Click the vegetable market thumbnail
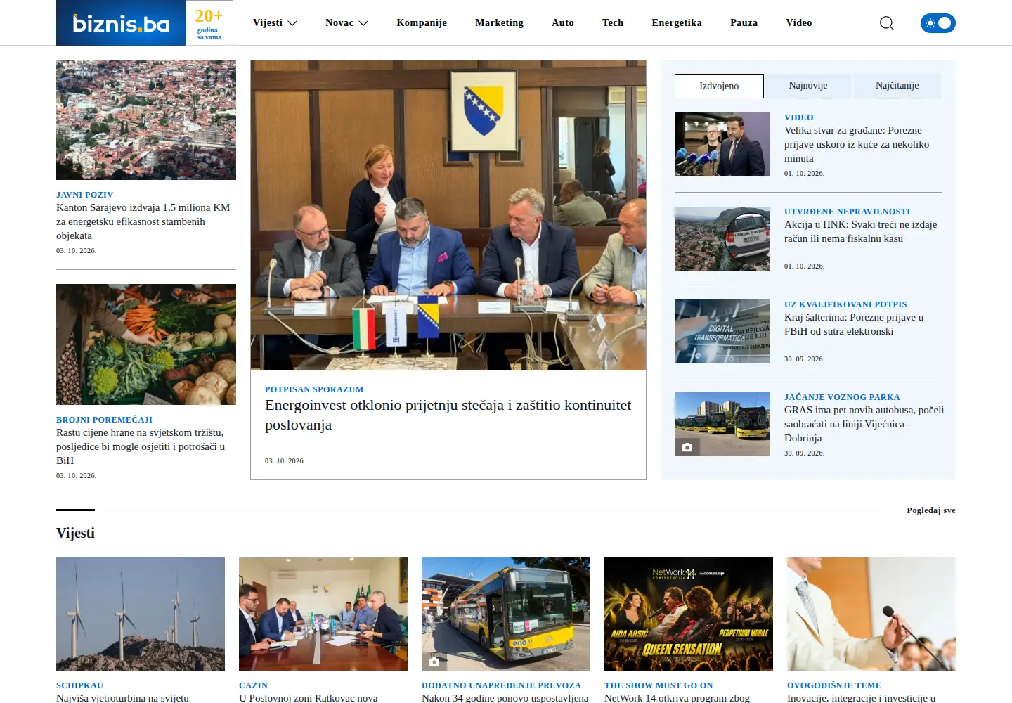This screenshot has width=1012, height=703. click(x=146, y=344)
